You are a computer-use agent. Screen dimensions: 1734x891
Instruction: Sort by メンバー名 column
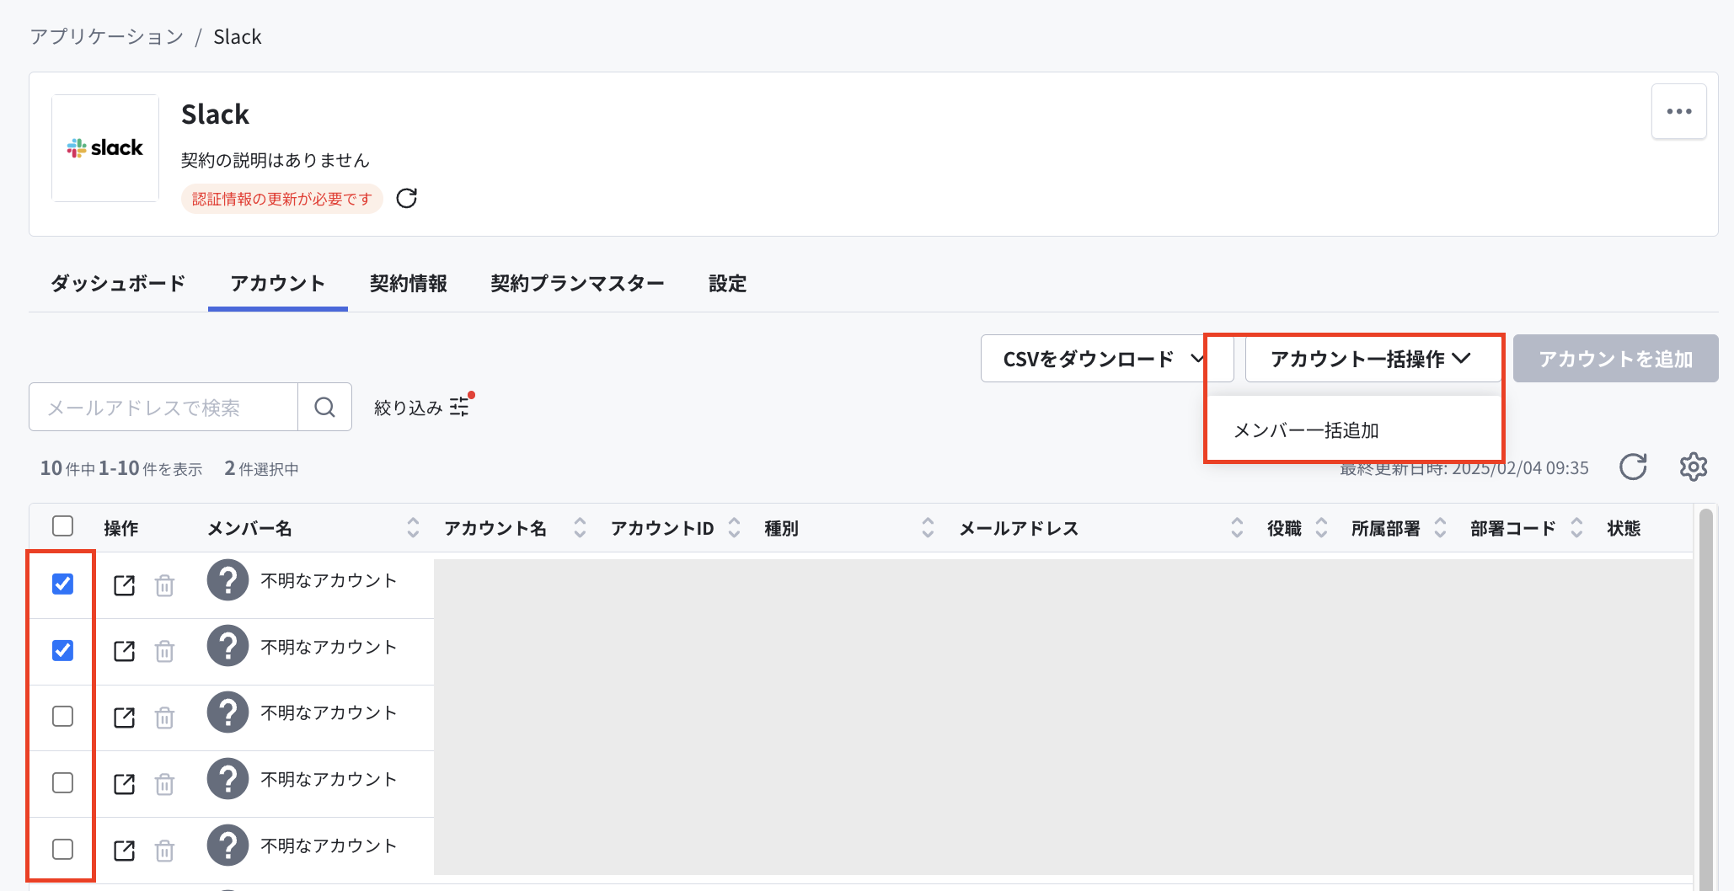point(413,528)
